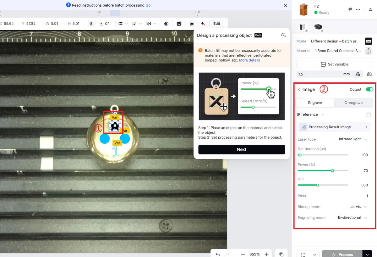Click the image trace toolbar icon
377x257 pixels.
click(x=179, y=24)
